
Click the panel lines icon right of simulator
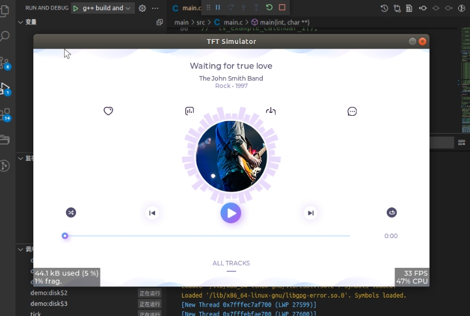tap(462, 143)
